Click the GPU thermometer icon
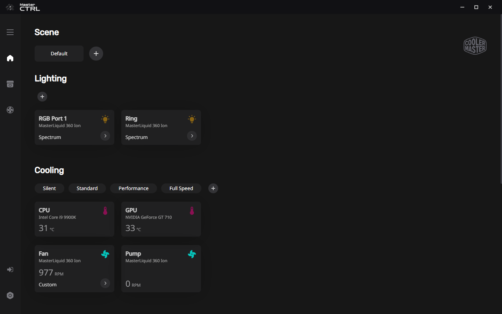This screenshot has height=314, width=502. pyautogui.click(x=192, y=211)
